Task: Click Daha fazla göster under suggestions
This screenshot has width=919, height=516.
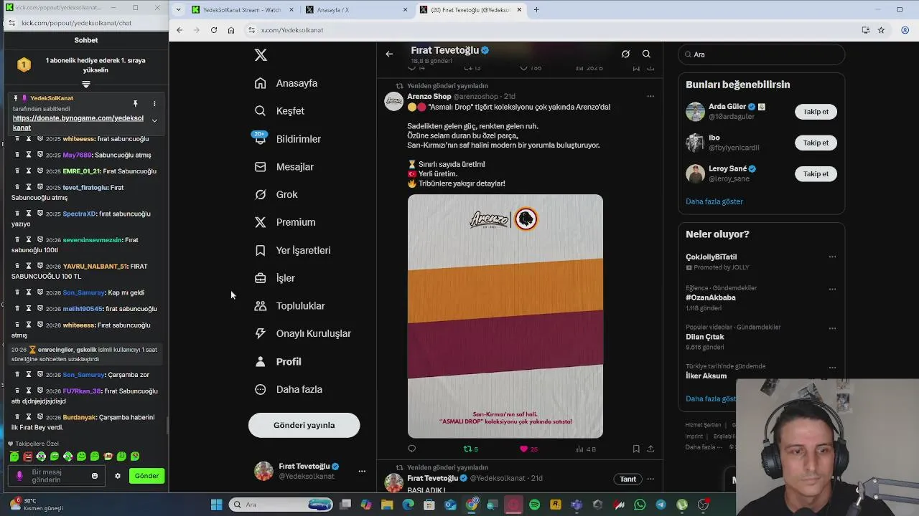Action: [x=714, y=201]
